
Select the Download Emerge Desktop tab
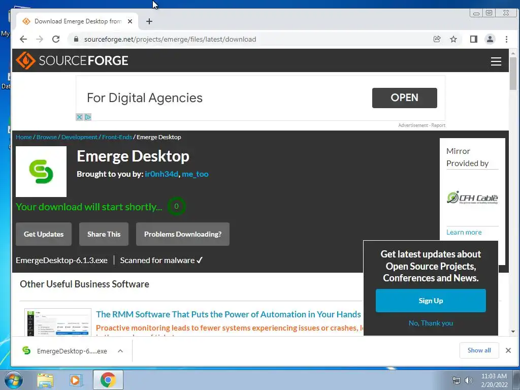click(77, 21)
